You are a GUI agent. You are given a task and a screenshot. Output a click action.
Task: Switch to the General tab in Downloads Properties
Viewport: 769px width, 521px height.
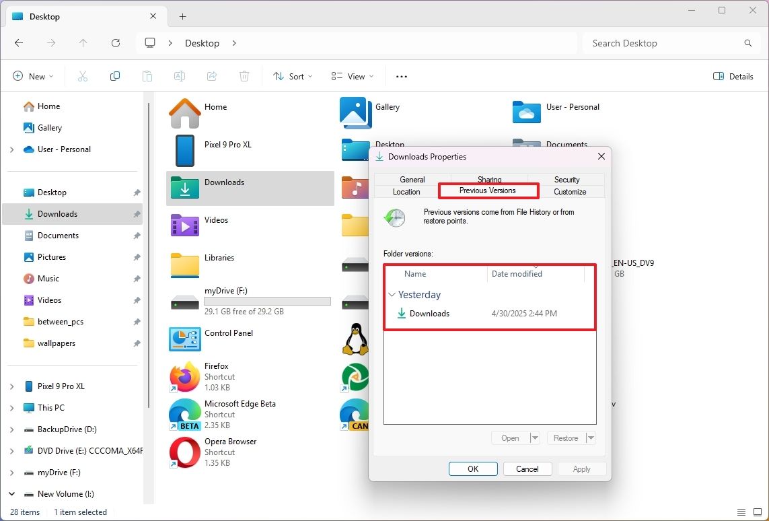pyautogui.click(x=412, y=179)
